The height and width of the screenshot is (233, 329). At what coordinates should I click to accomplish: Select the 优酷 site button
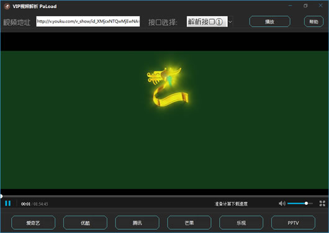85,222
